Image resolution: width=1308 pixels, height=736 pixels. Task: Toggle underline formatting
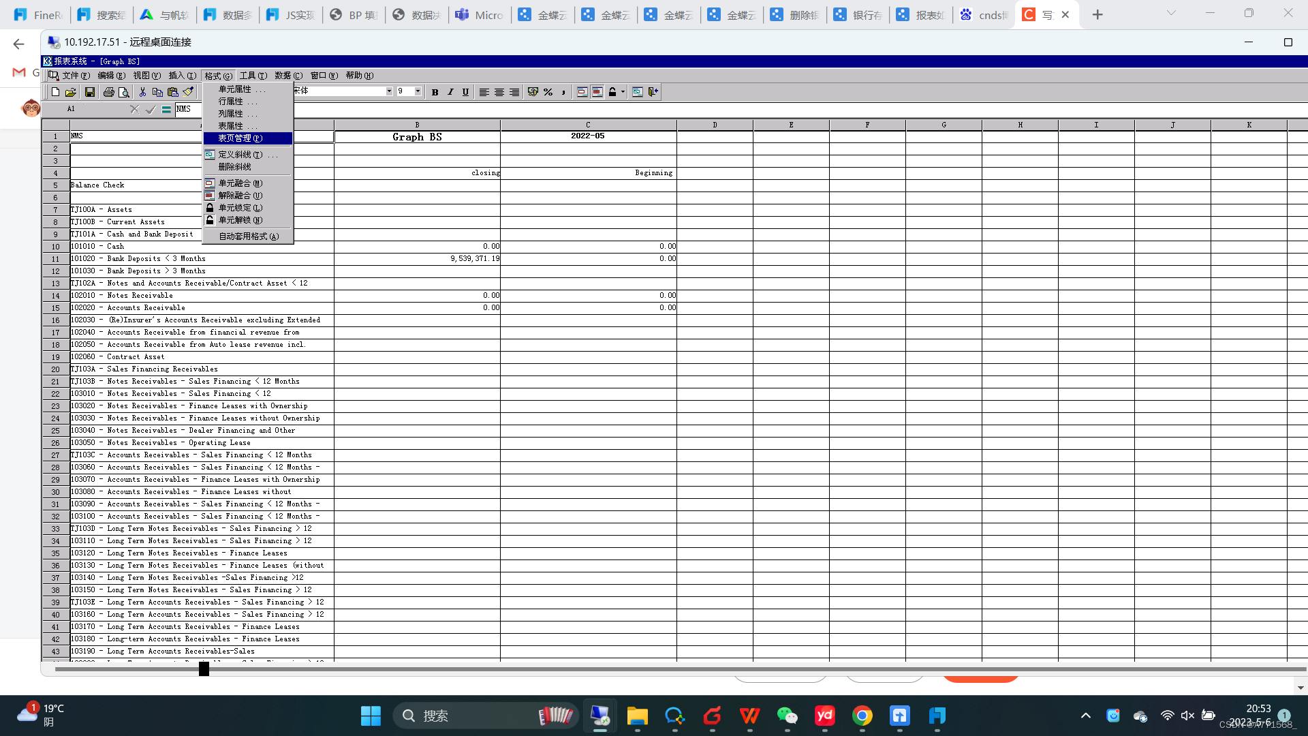pos(465,92)
